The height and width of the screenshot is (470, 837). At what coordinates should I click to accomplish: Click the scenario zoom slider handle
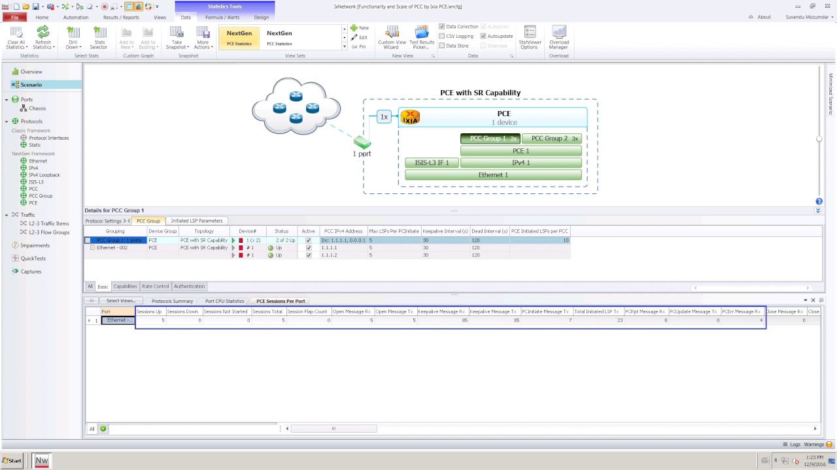pyautogui.click(x=819, y=139)
